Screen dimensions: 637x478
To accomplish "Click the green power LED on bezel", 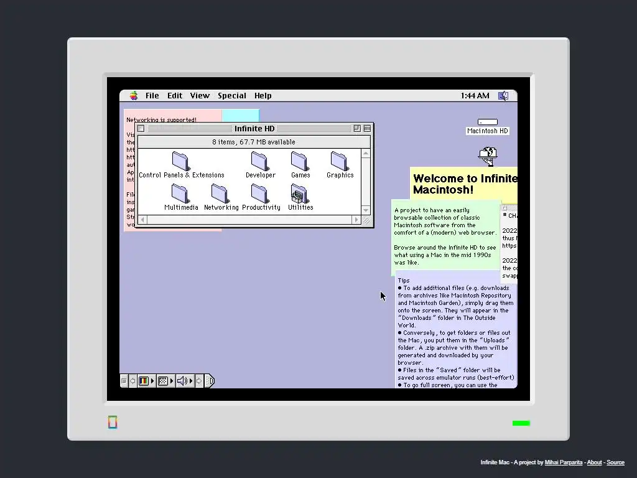I will point(521,423).
